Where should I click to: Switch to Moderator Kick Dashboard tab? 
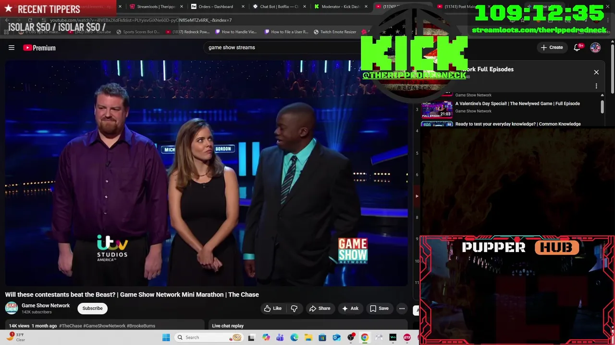tap(340, 7)
